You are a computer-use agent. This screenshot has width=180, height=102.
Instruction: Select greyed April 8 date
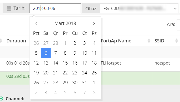[x=94, y=92]
